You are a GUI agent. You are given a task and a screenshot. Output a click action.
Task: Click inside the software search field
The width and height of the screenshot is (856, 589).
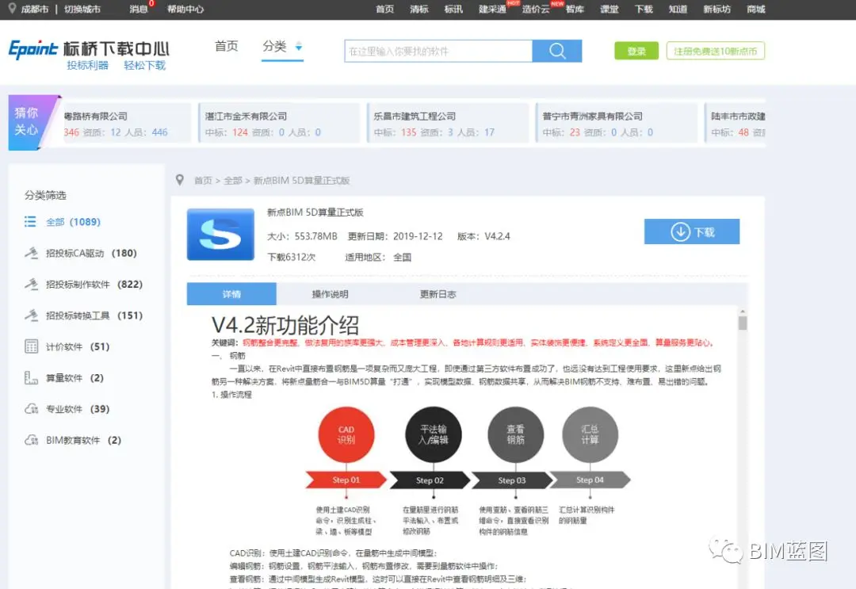point(438,51)
